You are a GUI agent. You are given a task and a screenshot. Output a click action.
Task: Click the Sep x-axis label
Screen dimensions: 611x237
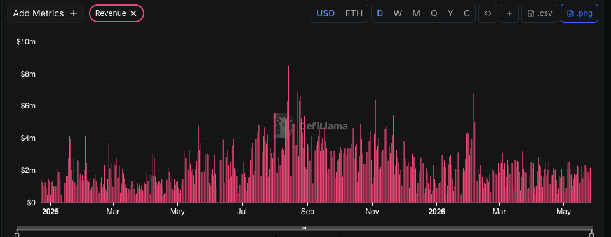(x=307, y=212)
